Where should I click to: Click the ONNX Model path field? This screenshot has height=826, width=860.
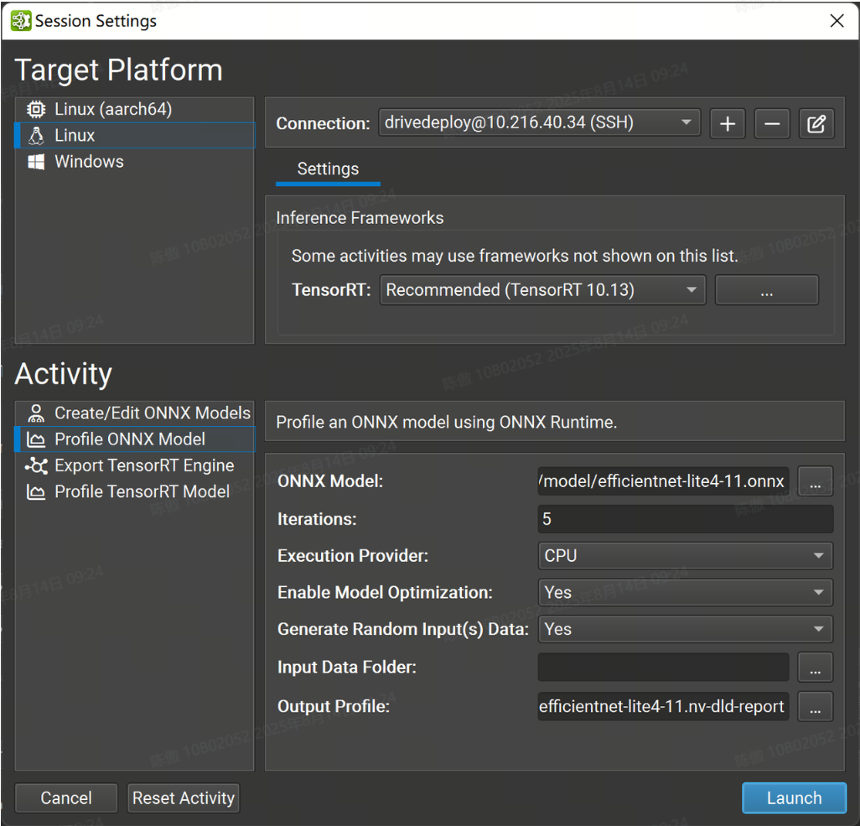click(x=663, y=481)
